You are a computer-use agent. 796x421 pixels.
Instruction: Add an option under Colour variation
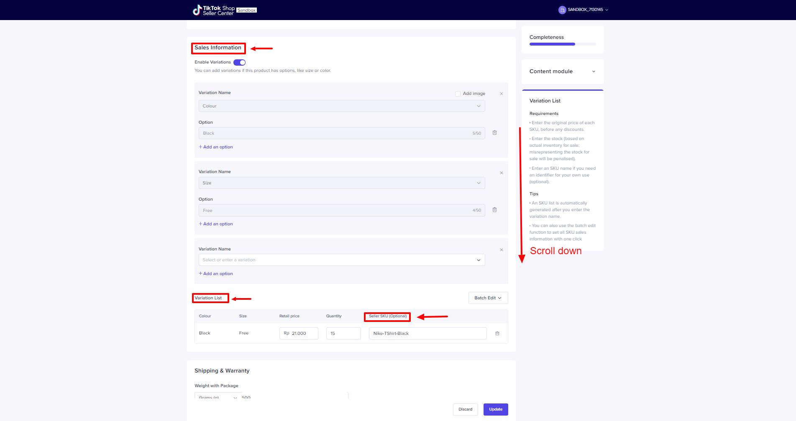(216, 147)
